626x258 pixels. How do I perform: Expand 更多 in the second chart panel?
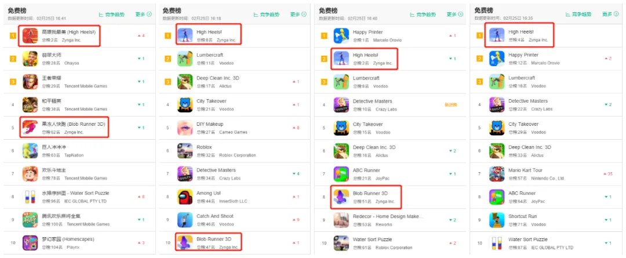coord(299,14)
